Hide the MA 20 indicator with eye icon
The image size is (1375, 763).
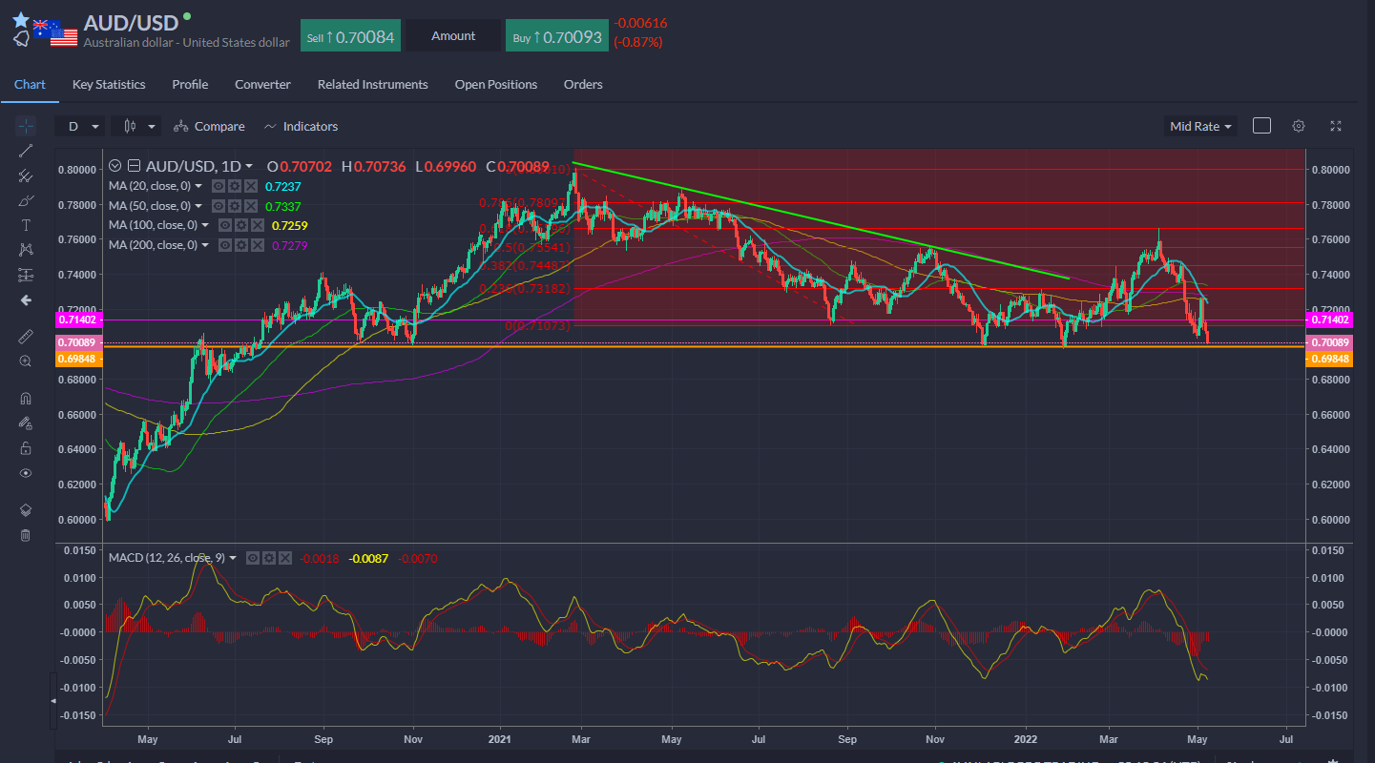219,186
